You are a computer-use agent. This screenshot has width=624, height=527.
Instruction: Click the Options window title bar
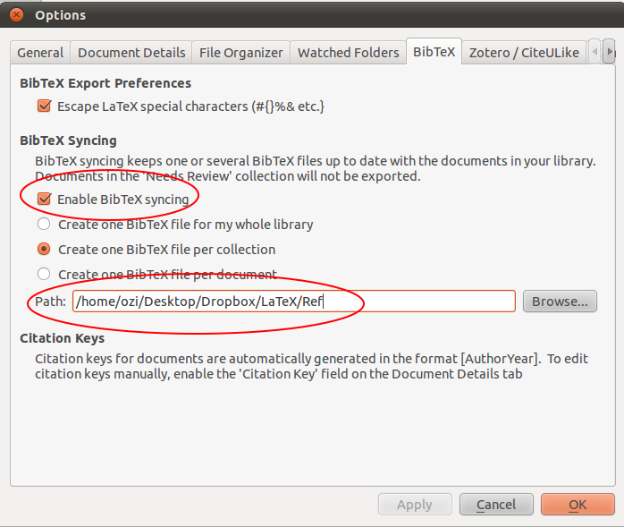click(x=313, y=15)
